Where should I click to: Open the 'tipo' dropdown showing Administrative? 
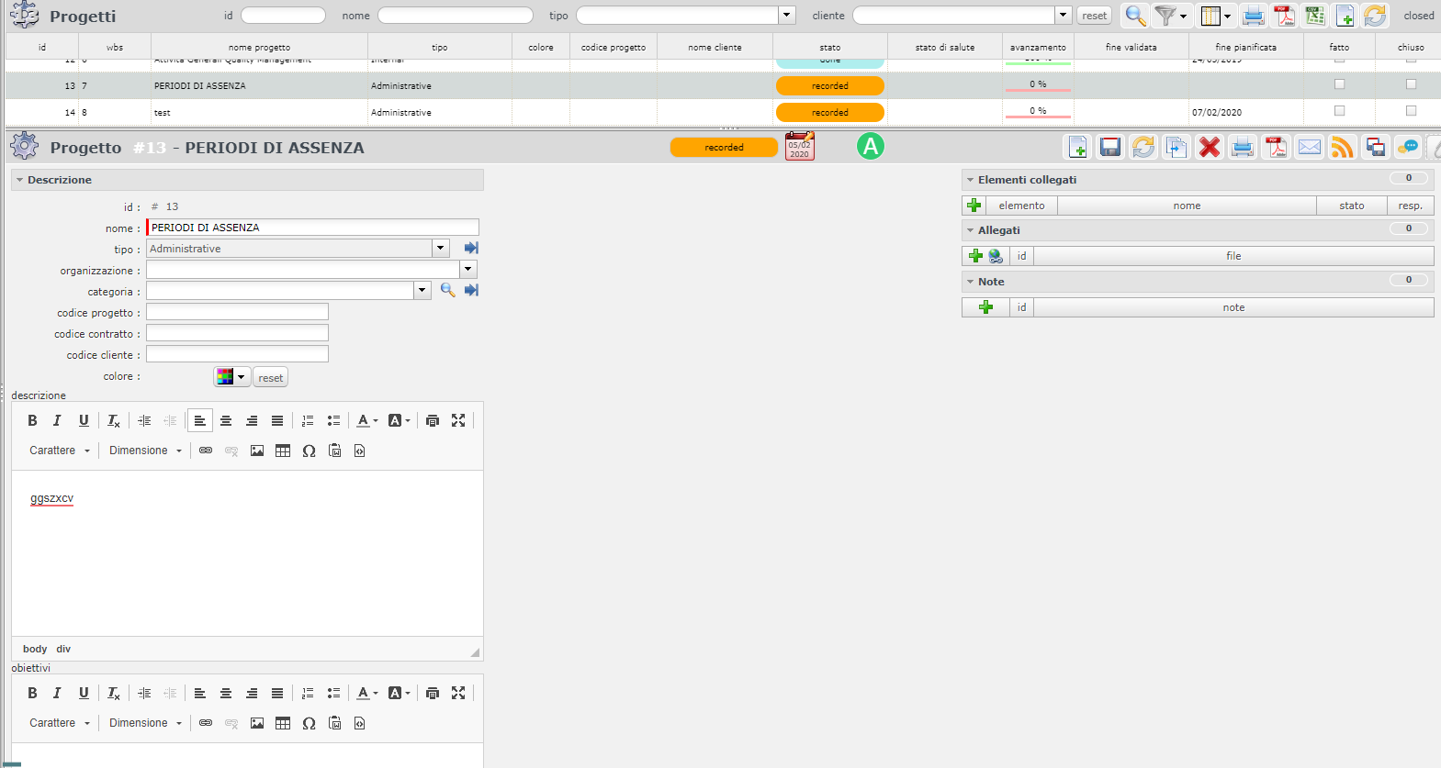(441, 248)
